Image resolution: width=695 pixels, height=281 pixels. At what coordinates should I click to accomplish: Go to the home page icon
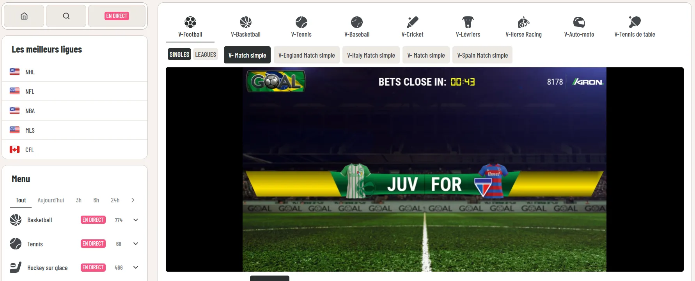(x=24, y=16)
